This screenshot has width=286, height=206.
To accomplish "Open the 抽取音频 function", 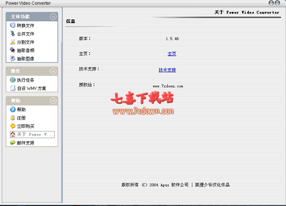I will coord(26,51).
